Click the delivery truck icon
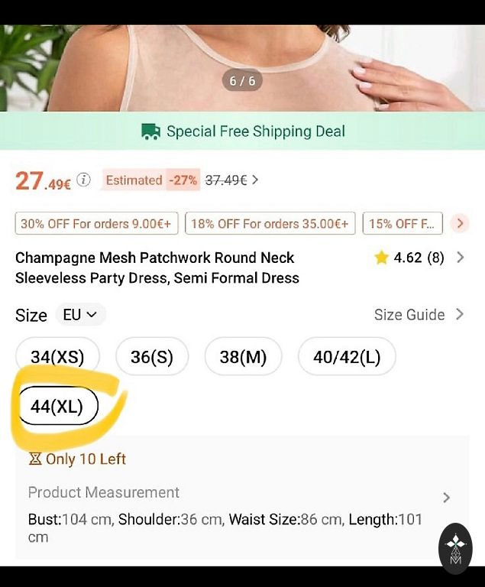Viewport: 485px width, 587px height. coord(150,131)
